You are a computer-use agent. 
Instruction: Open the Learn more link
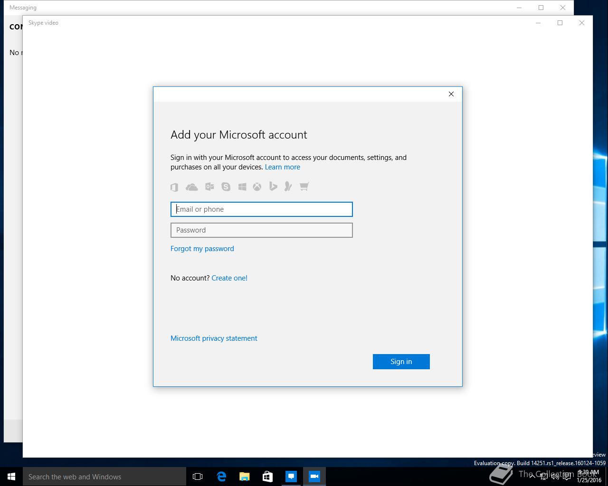[x=283, y=167]
